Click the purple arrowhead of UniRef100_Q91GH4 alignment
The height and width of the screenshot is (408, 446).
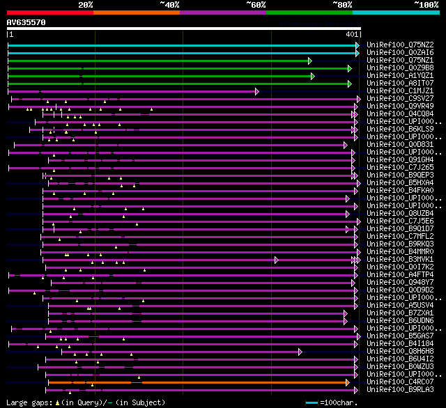point(353,161)
